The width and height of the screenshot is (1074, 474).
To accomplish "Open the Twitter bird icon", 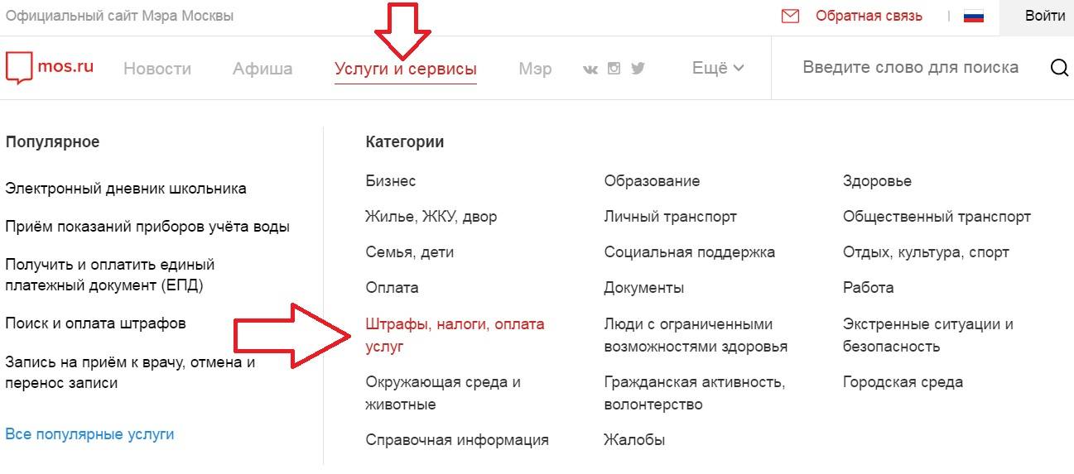I will click(x=638, y=69).
